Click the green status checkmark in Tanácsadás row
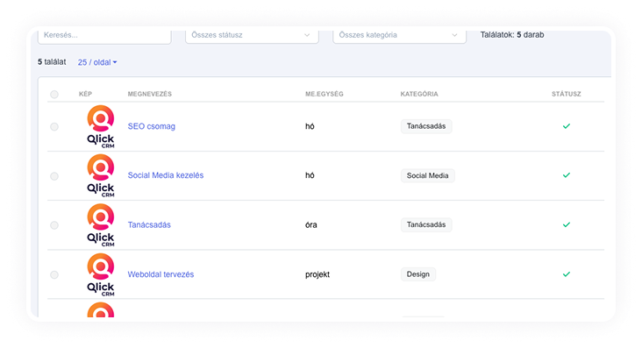 [x=567, y=224]
